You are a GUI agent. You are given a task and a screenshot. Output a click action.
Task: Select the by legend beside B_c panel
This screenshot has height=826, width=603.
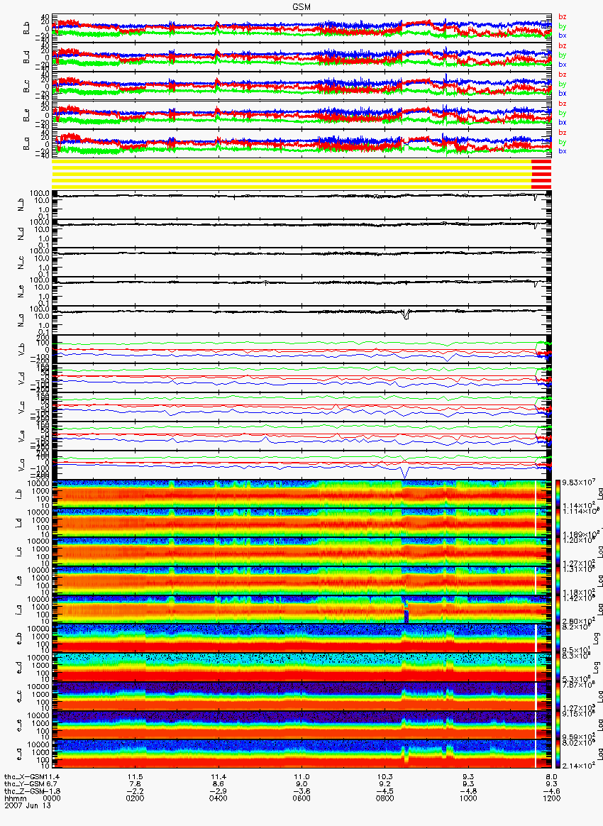[x=562, y=84]
